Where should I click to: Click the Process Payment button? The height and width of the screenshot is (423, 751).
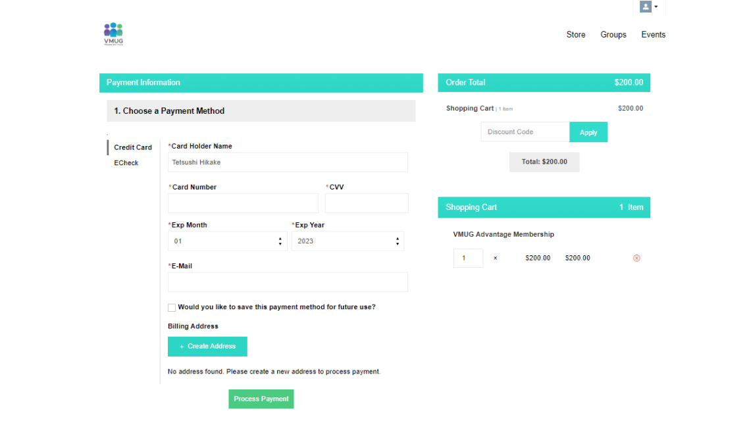coord(261,399)
